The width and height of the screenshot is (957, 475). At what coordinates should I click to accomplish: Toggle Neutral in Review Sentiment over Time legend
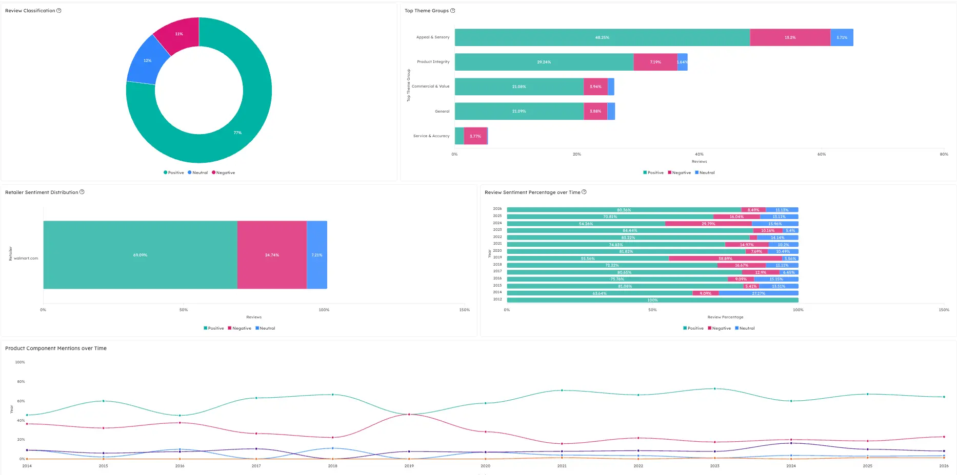coord(745,328)
